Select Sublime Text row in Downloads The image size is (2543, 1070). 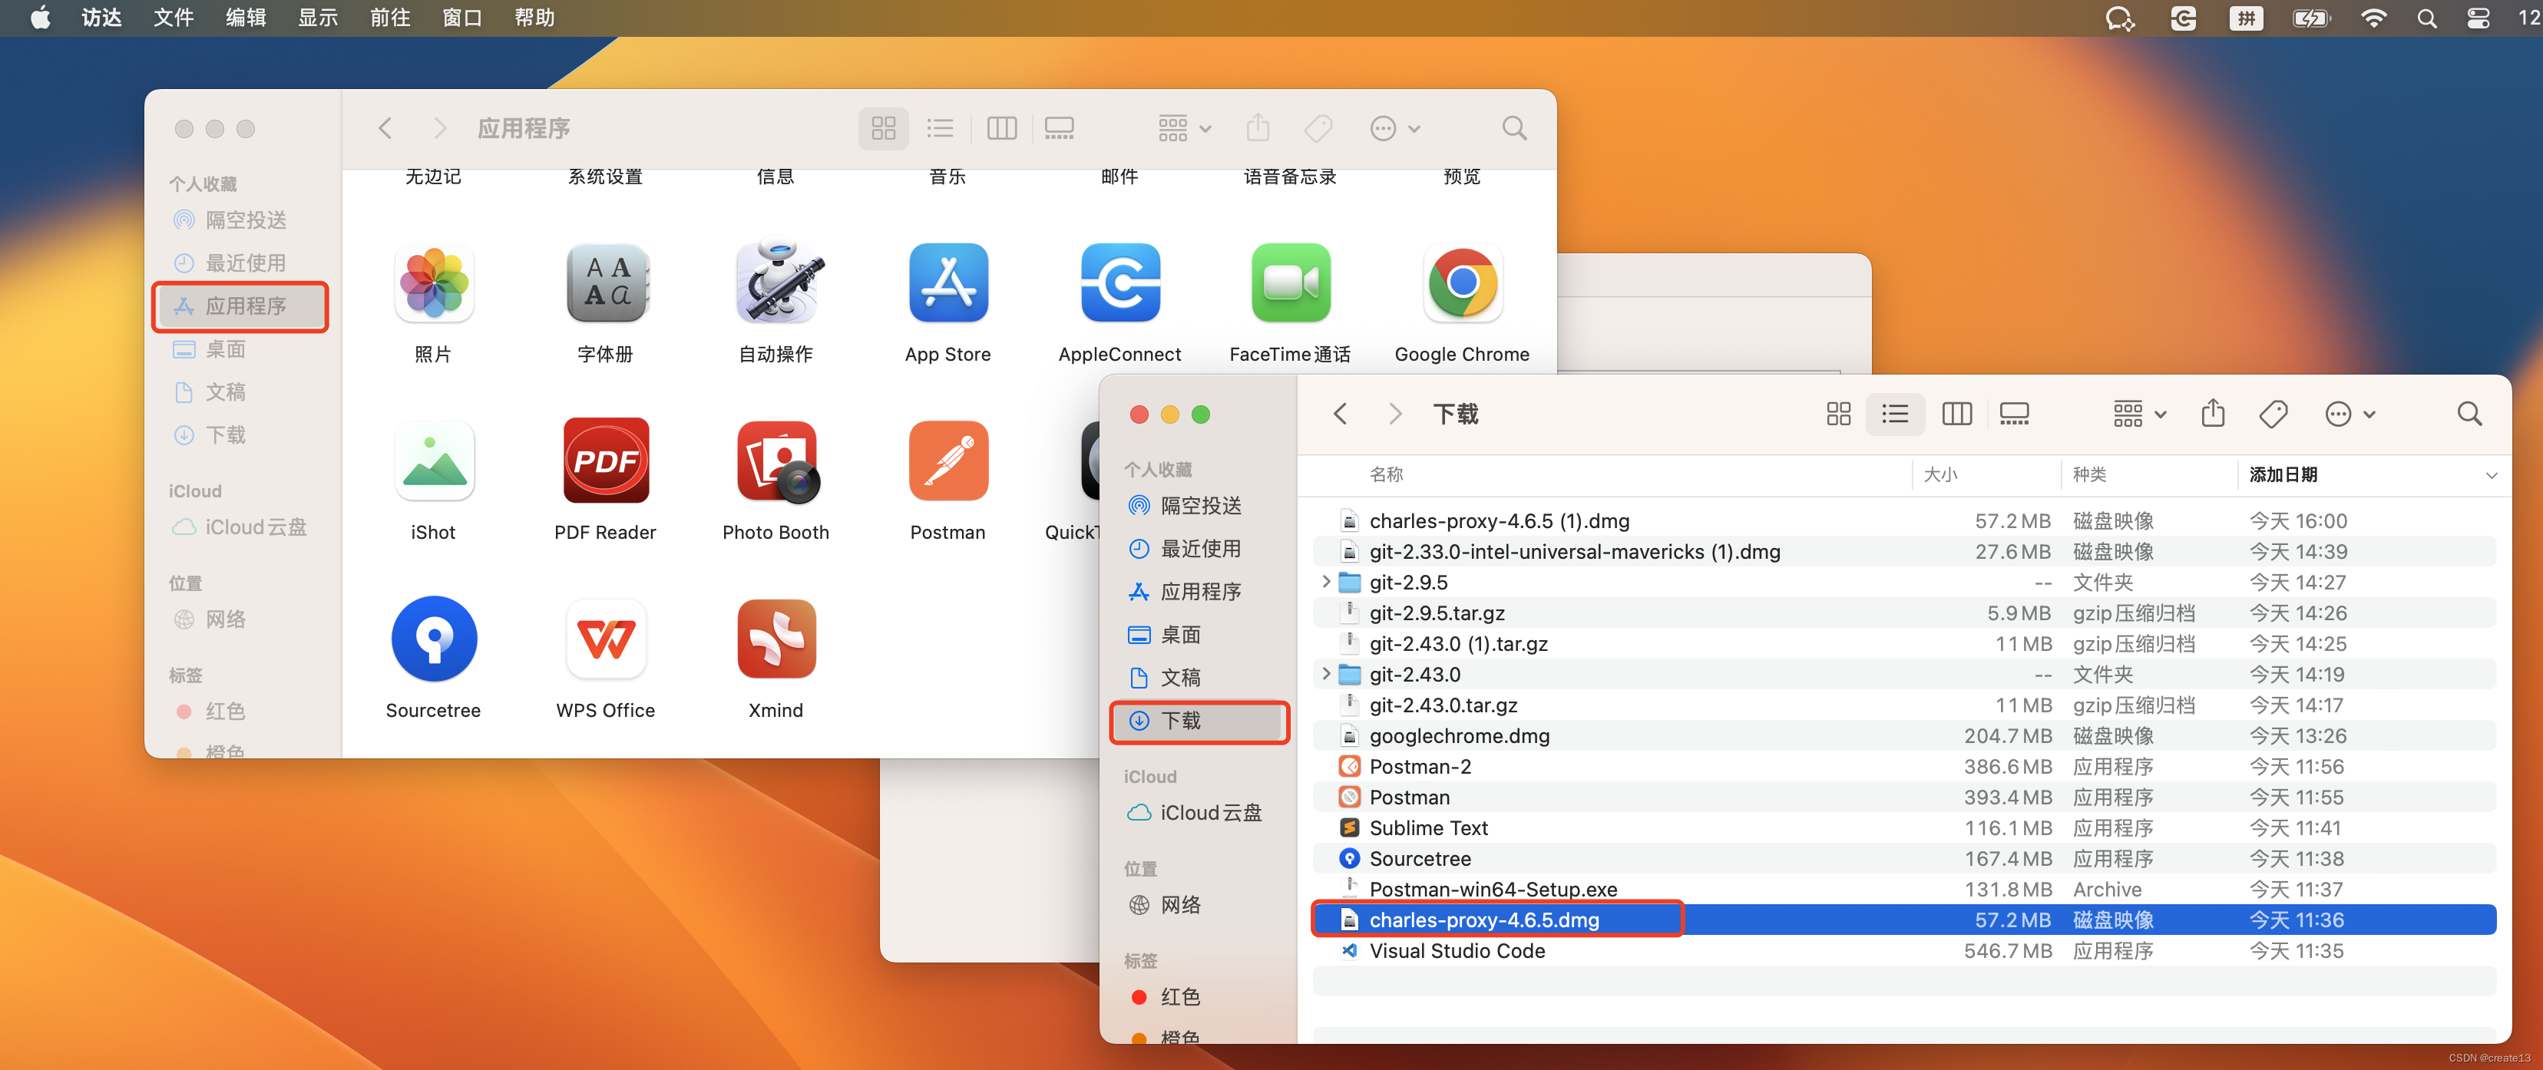(1904, 827)
